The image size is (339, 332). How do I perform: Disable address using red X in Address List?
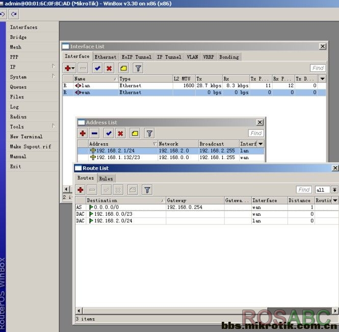(120, 133)
